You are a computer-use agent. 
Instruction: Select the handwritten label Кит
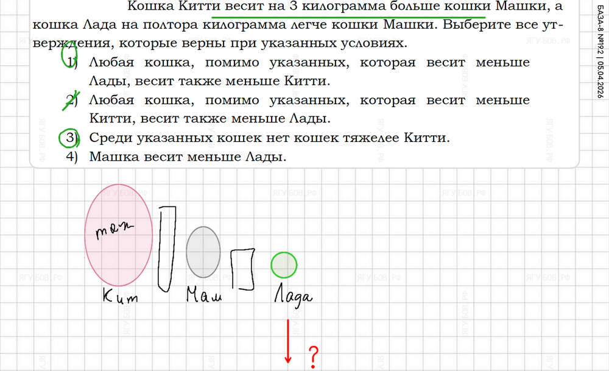(x=119, y=297)
